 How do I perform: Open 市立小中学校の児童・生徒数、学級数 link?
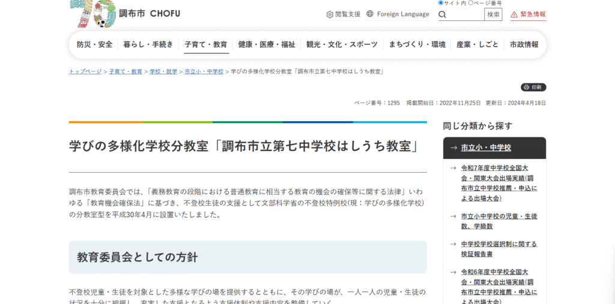[x=499, y=221]
